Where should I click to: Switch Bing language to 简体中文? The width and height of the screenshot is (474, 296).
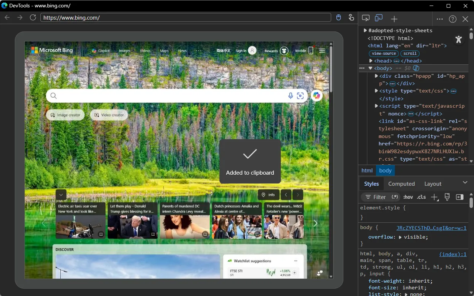(x=223, y=51)
